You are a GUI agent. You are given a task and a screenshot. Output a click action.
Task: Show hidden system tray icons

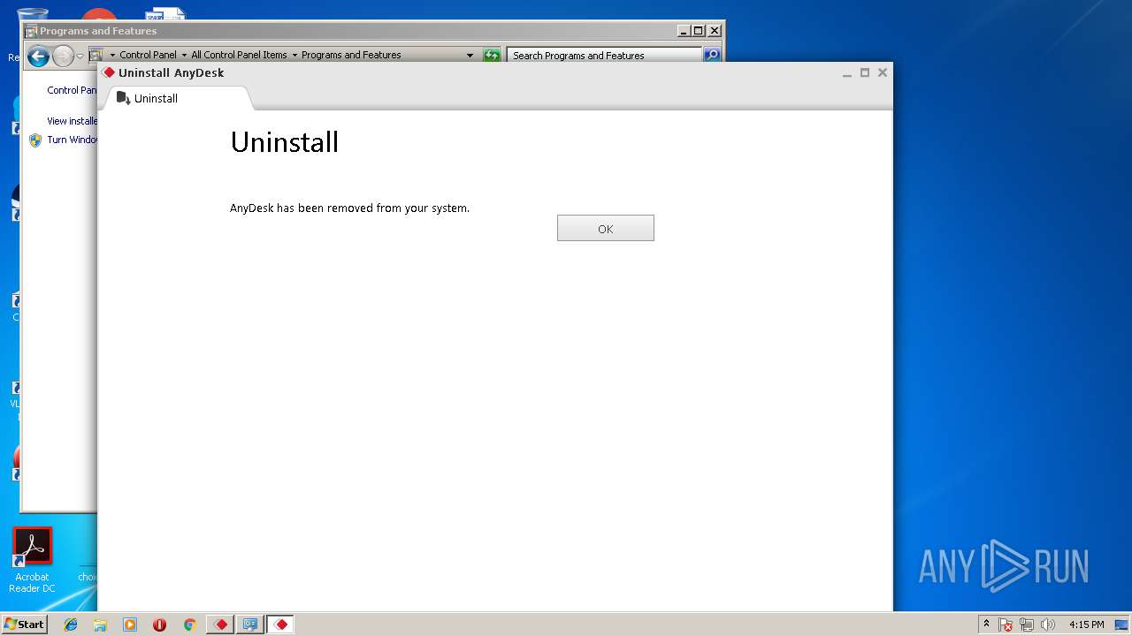[986, 624]
